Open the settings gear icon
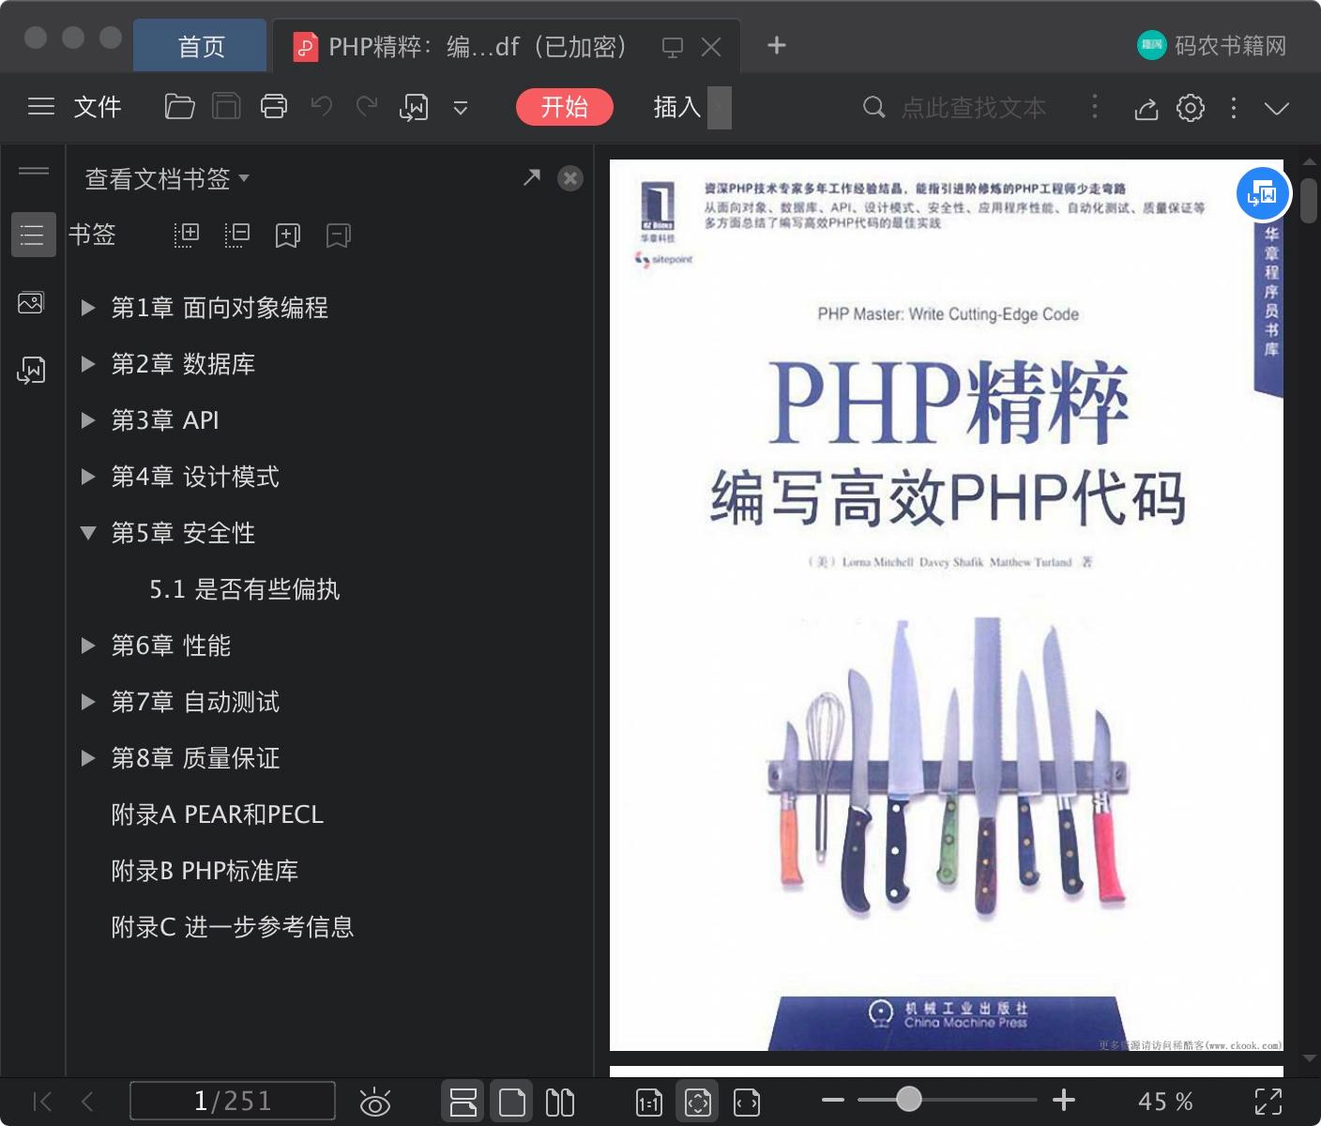The image size is (1321, 1126). tap(1191, 108)
